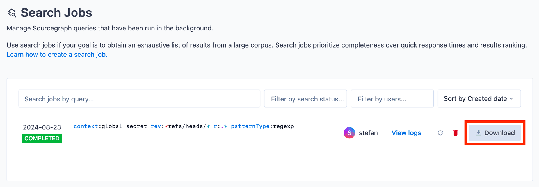
Task: Expand Sort by Created date dropdown
Action: [479, 99]
